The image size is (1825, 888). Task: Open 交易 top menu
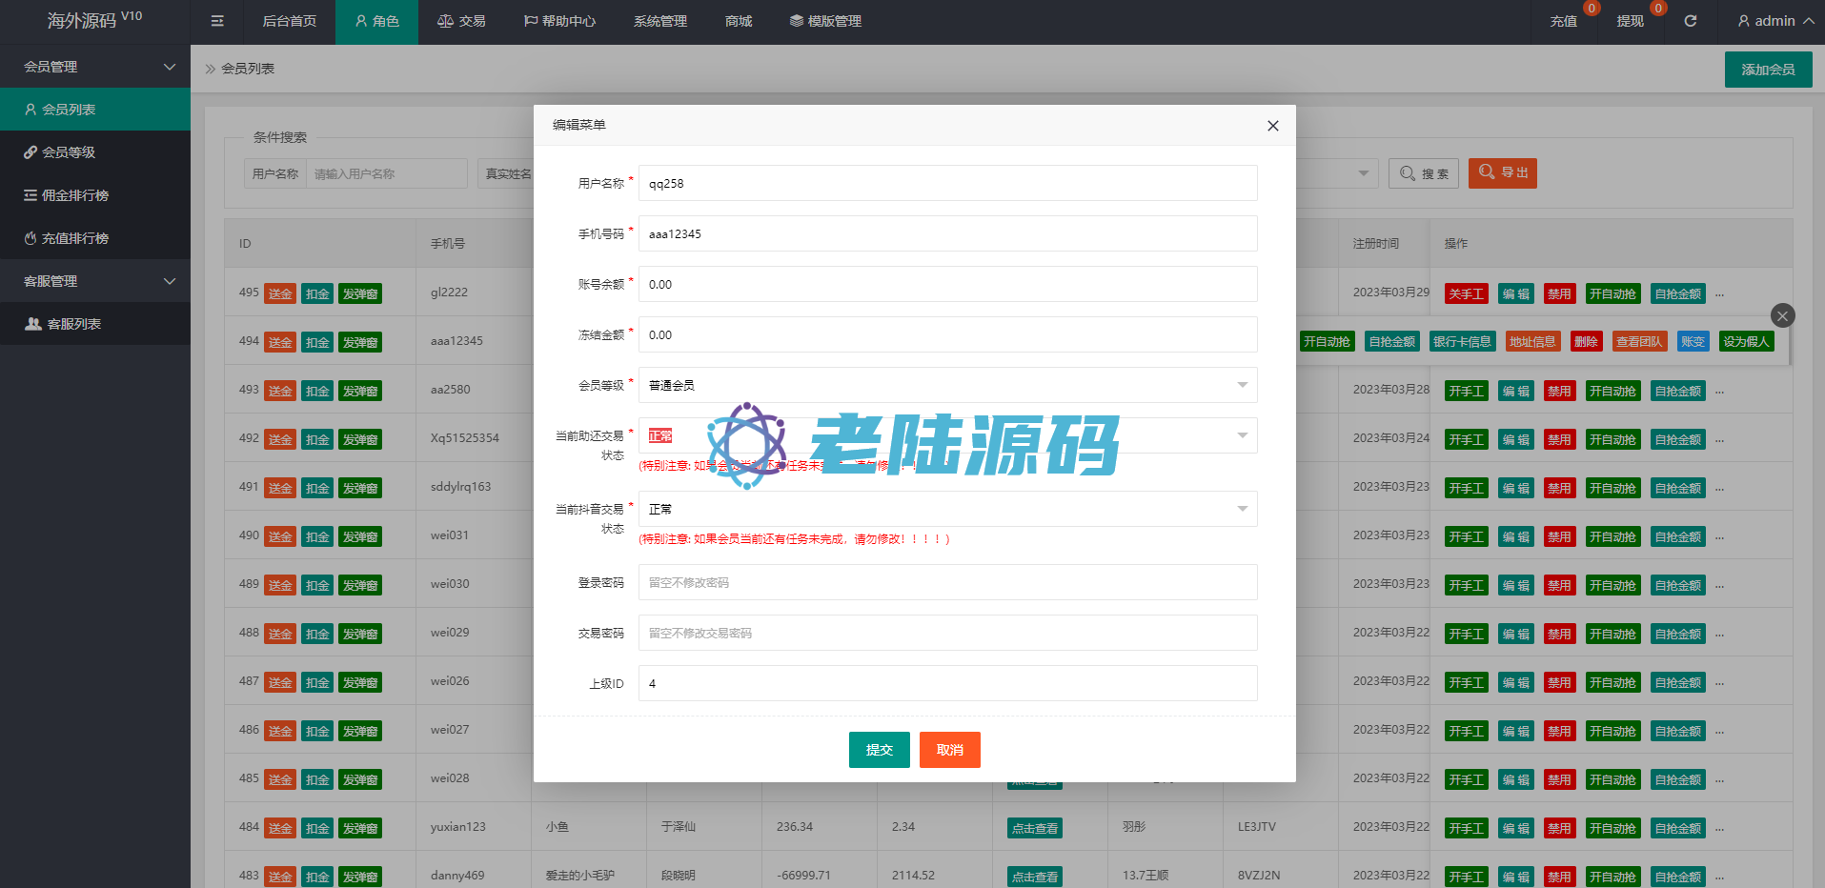[461, 21]
